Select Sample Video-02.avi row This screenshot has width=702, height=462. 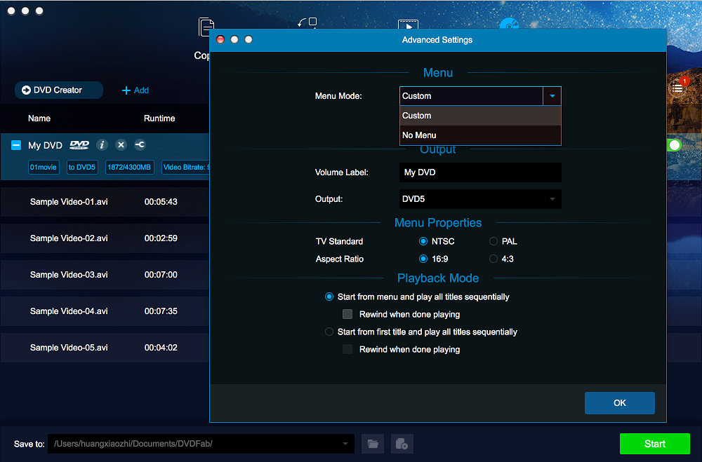[105, 238]
